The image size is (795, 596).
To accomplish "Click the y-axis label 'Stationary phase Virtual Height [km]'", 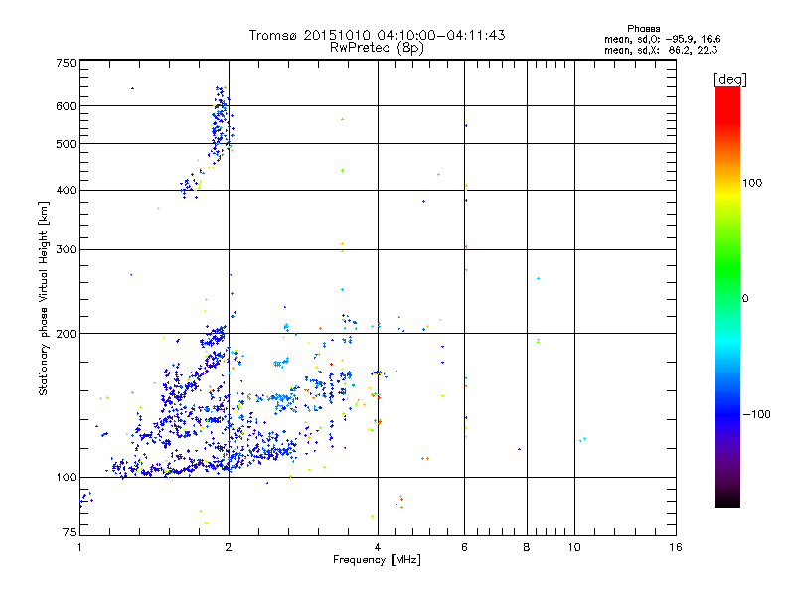I will point(43,299).
